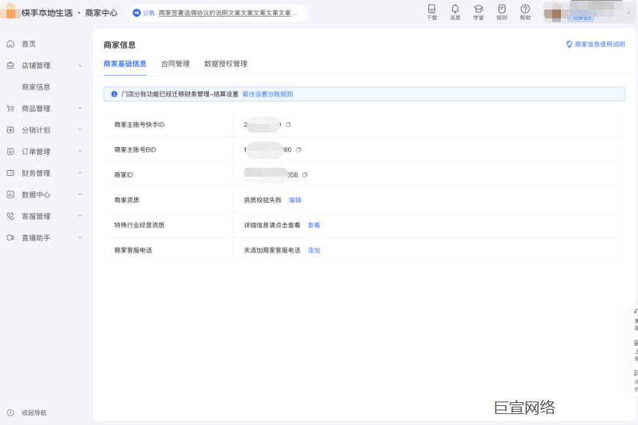Expand the 客服管理 menu arrow
Screen dimensions: 638x425
click(x=80, y=216)
